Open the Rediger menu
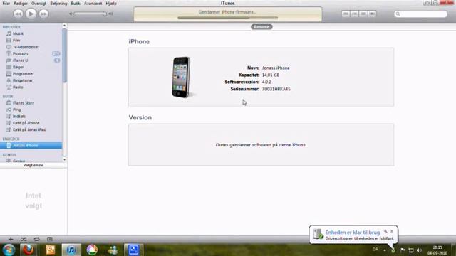Image resolution: width=456 pixels, height=256 pixels. [21, 4]
